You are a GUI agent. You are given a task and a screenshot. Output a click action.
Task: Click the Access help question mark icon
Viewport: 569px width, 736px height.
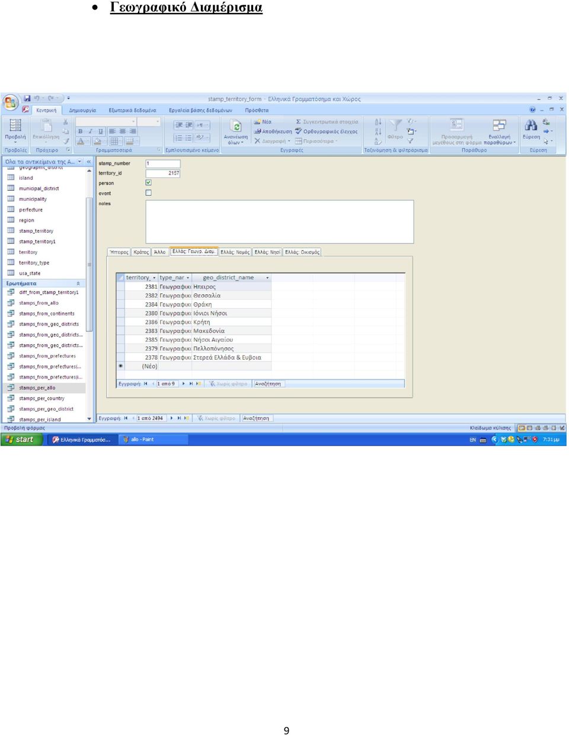pos(532,110)
